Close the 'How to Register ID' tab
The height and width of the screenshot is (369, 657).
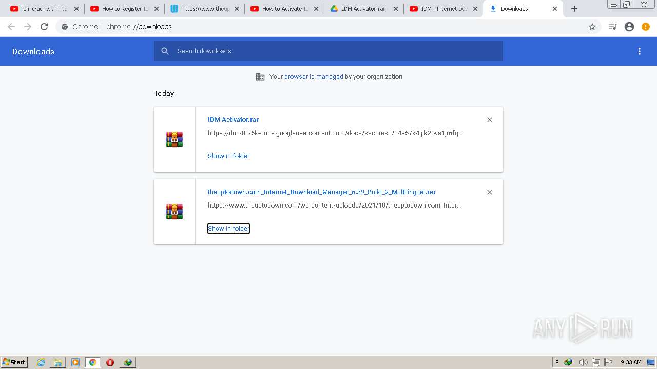(x=157, y=9)
